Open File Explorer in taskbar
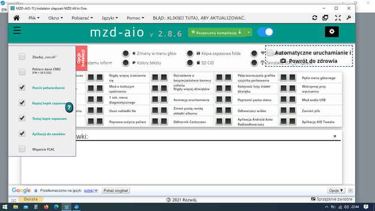This screenshot has height=211, width=375. (16, 207)
